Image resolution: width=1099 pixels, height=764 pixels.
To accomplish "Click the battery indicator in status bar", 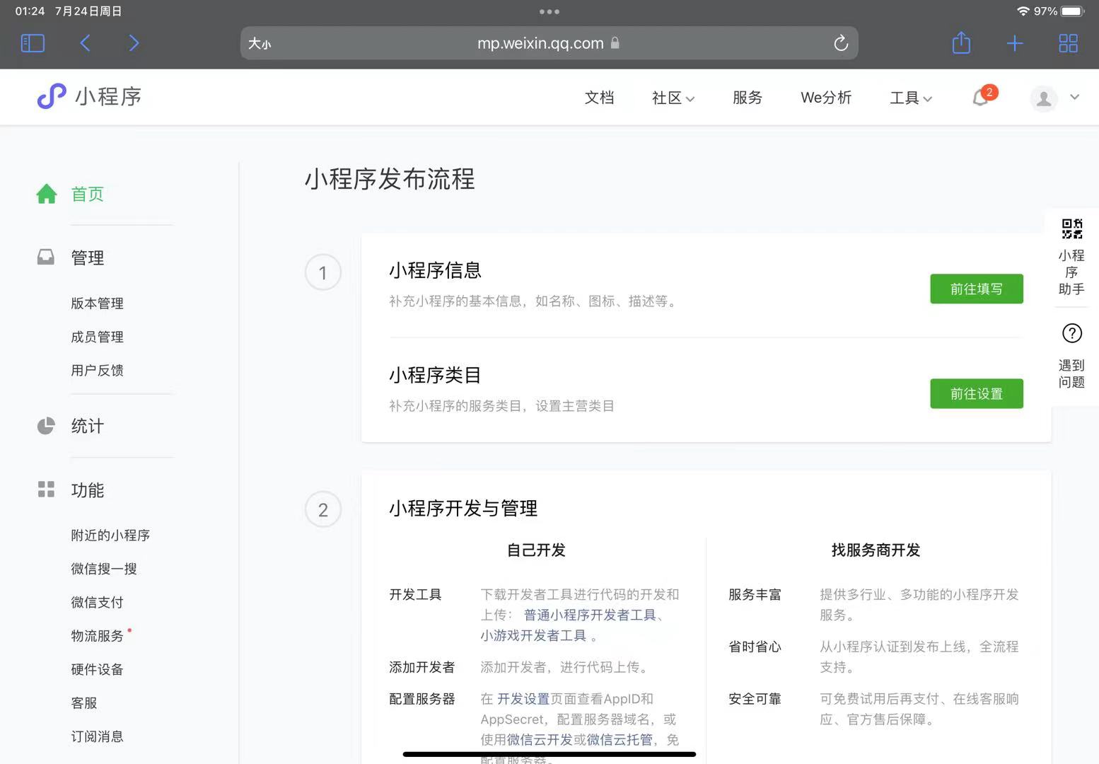I will [x=1072, y=11].
